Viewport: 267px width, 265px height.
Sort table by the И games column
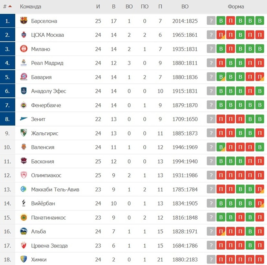click(98, 6)
